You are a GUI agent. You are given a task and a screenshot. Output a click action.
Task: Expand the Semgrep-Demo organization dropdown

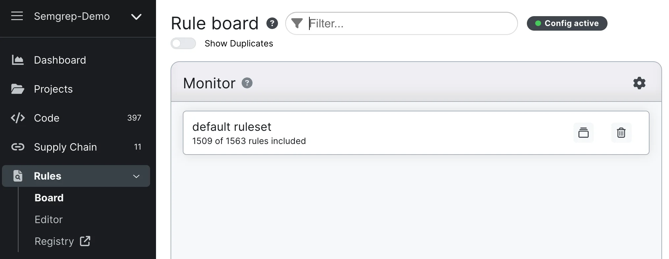click(136, 16)
